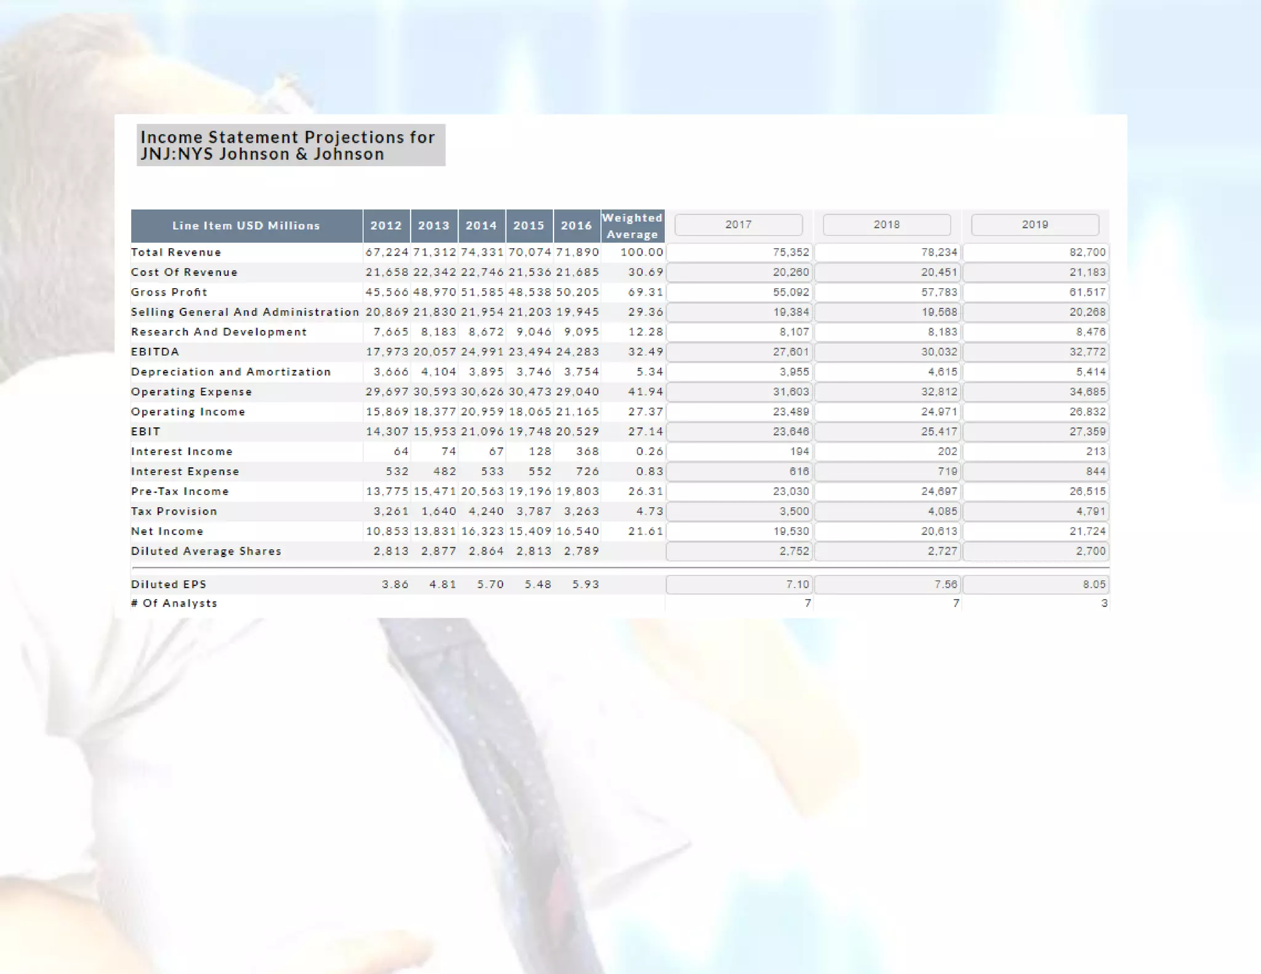Edit the 2018 Cost Of Revenue field
1261x974 pixels.
(887, 272)
